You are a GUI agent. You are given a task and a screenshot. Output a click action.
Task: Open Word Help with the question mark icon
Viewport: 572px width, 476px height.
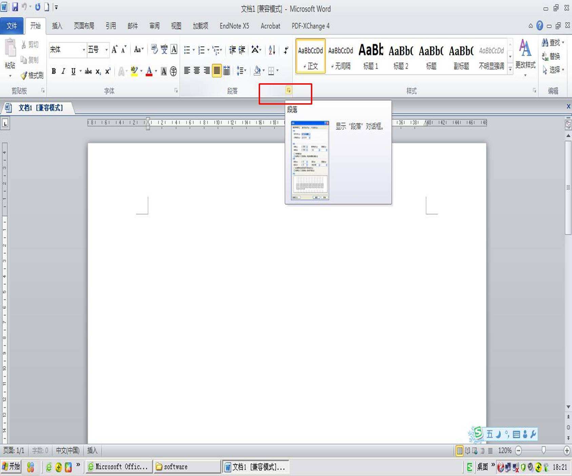540,26
